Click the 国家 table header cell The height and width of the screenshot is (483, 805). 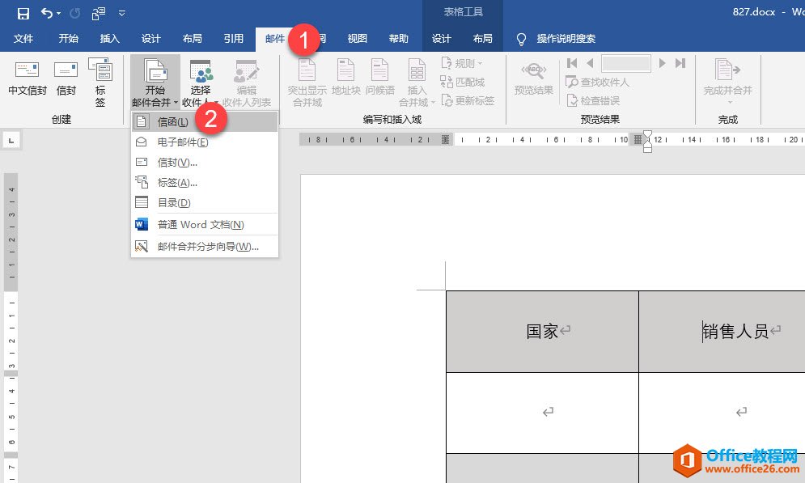coord(542,332)
